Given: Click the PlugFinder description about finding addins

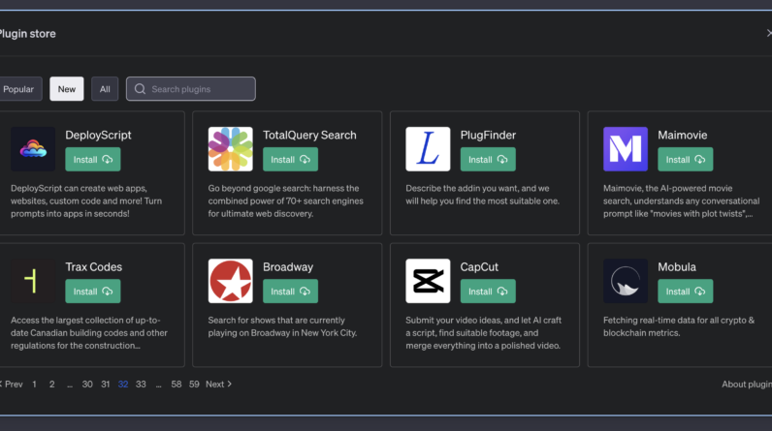Looking at the screenshot, I should click(483, 195).
